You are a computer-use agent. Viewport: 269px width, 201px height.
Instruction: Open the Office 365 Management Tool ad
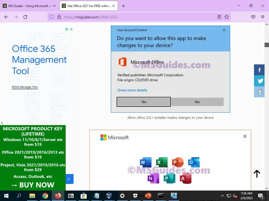point(39,60)
